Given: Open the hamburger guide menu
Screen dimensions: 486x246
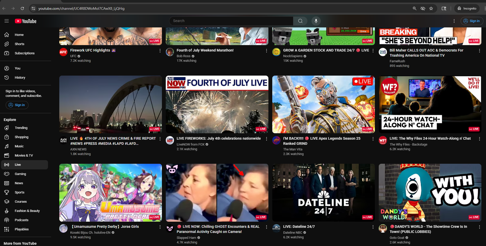Looking at the screenshot, I should pyautogui.click(x=7, y=21).
